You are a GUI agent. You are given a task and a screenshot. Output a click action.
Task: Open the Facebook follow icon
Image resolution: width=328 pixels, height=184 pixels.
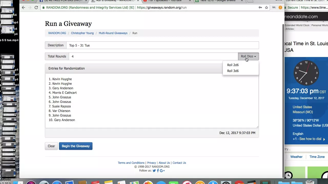point(158,171)
